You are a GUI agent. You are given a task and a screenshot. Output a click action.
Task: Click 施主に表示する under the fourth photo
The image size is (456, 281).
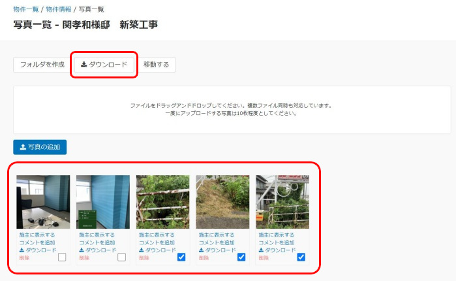coord(217,235)
